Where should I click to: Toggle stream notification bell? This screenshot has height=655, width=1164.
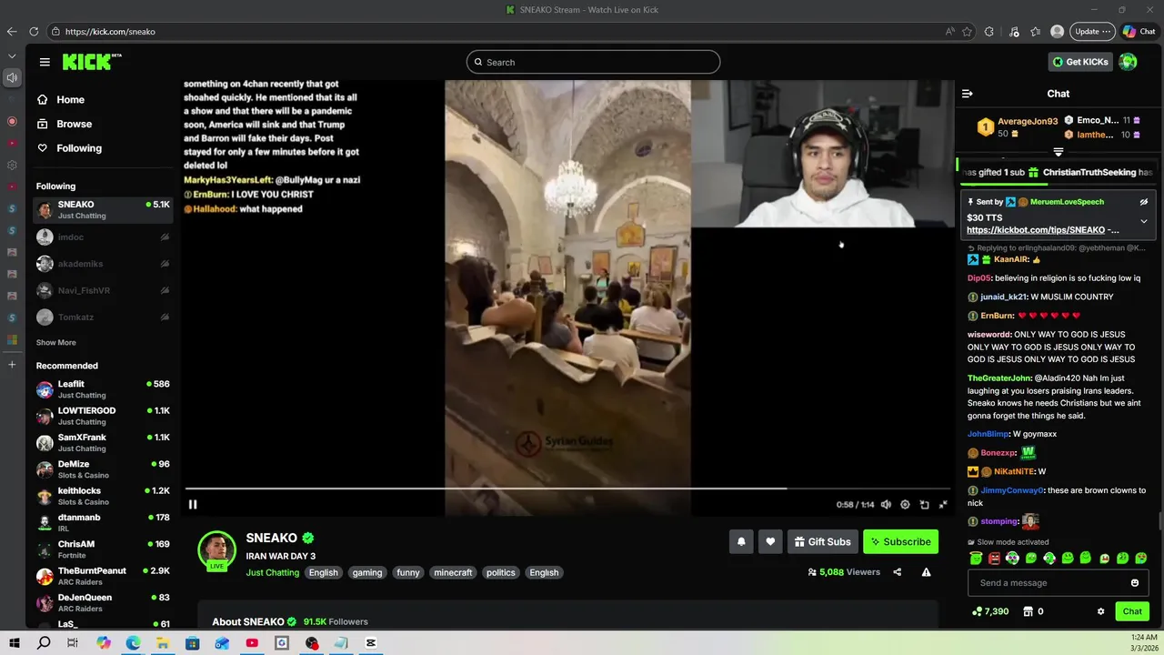741,542
